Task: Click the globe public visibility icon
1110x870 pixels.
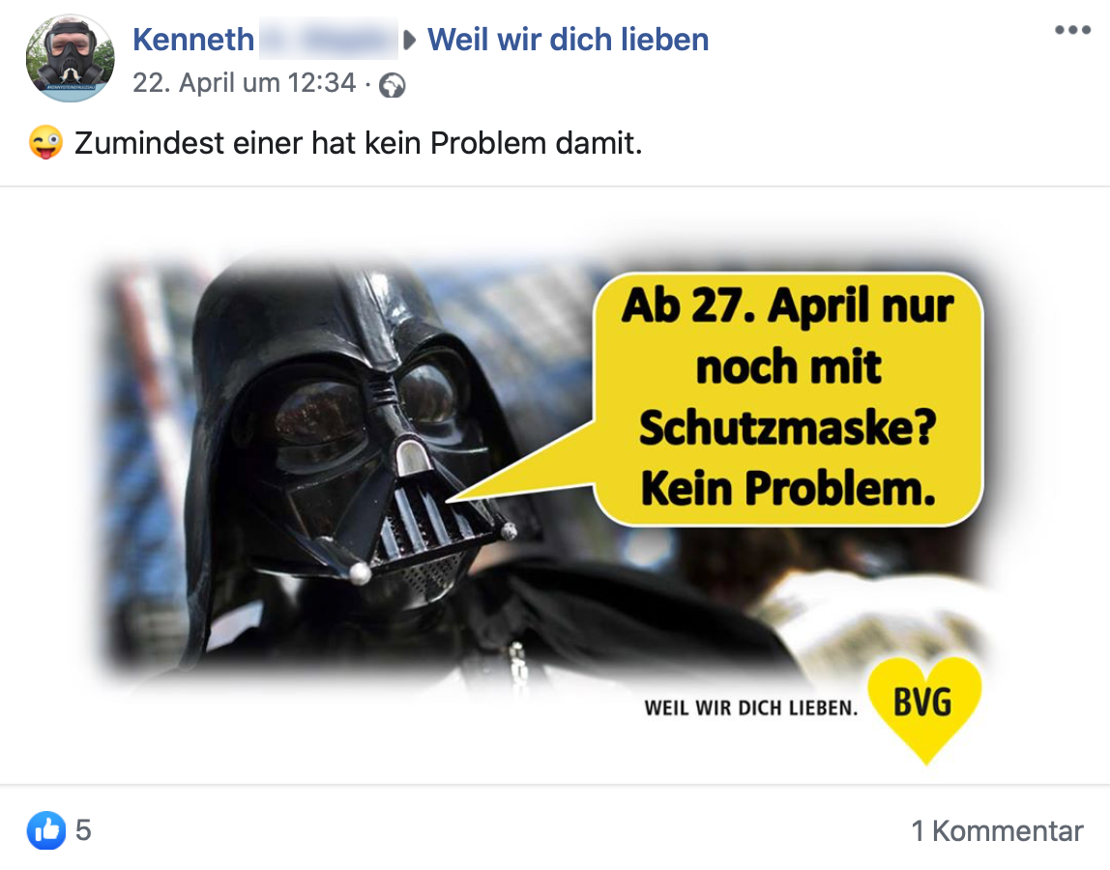Action: pyautogui.click(x=393, y=86)
